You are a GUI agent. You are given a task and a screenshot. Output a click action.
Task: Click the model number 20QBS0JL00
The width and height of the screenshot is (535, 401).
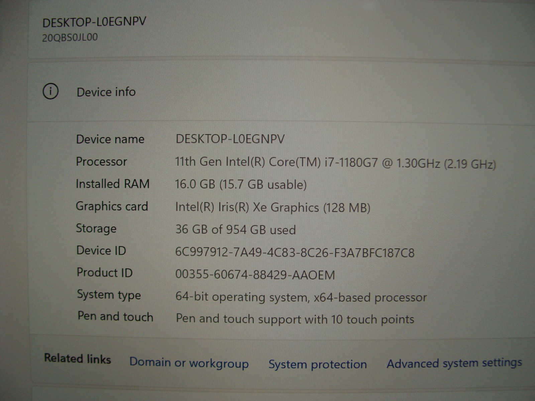tap(70, 37)
